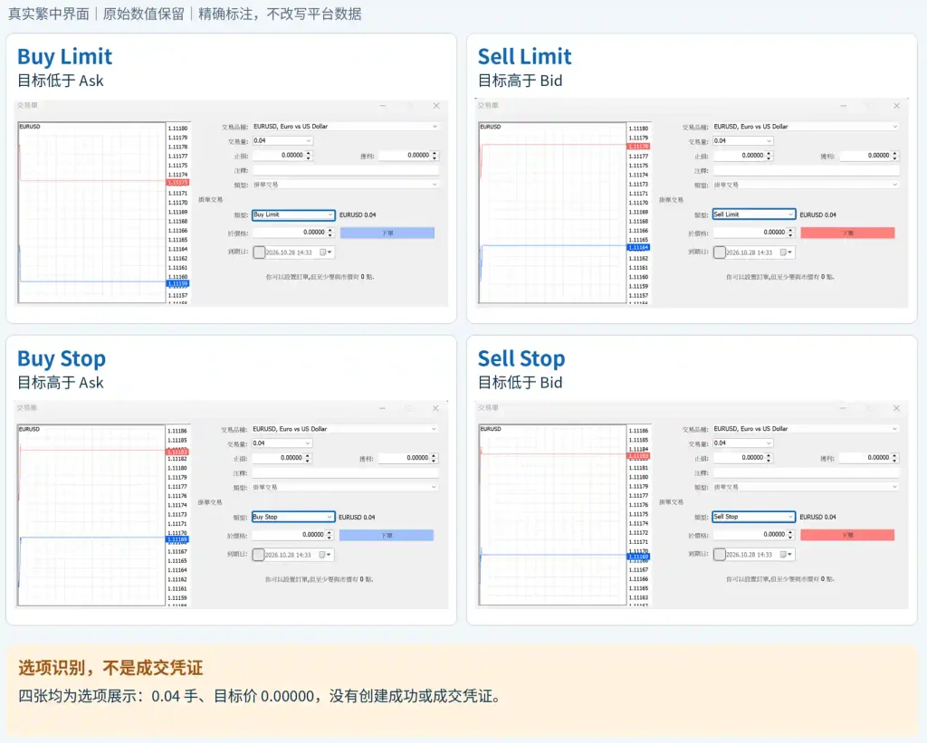Click the subtitle text 目标高于 Bid
This screenshot has height=743, width=927.
point(521,81)
